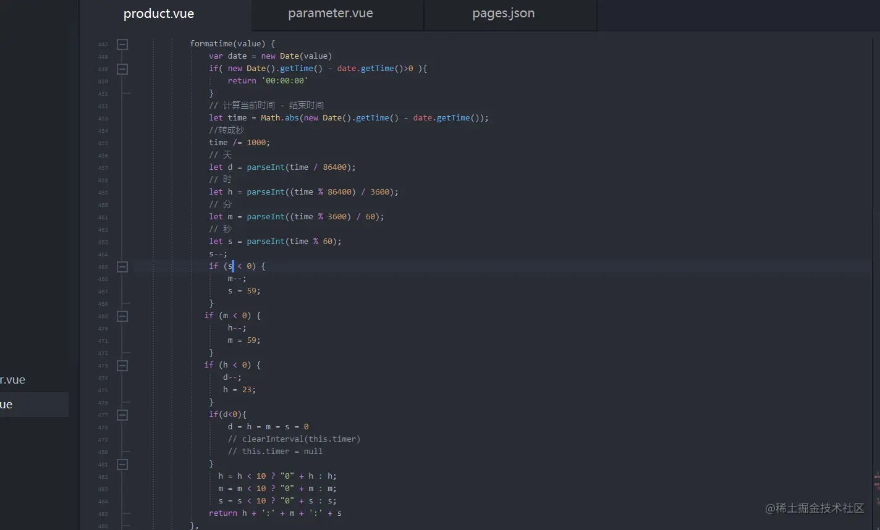This screenshot has height=530, width=880.
Task: Click the s = s < 10 ternary line
Action: click(277, 501)
